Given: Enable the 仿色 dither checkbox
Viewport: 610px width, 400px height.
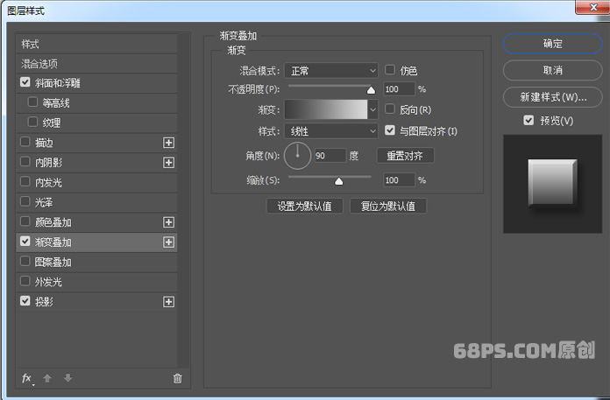Looking at the screenshot, I should point(390,70).
